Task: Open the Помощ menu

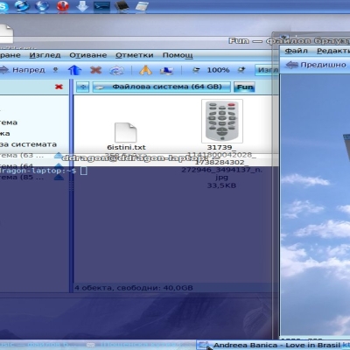Action: (178, 55)
